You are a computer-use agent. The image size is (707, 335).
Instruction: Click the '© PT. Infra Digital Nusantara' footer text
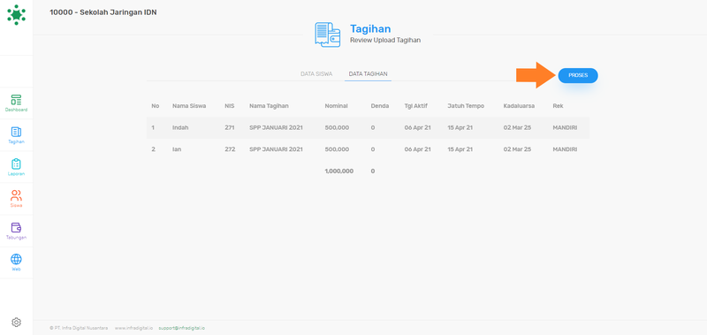[x=79, y=328]
